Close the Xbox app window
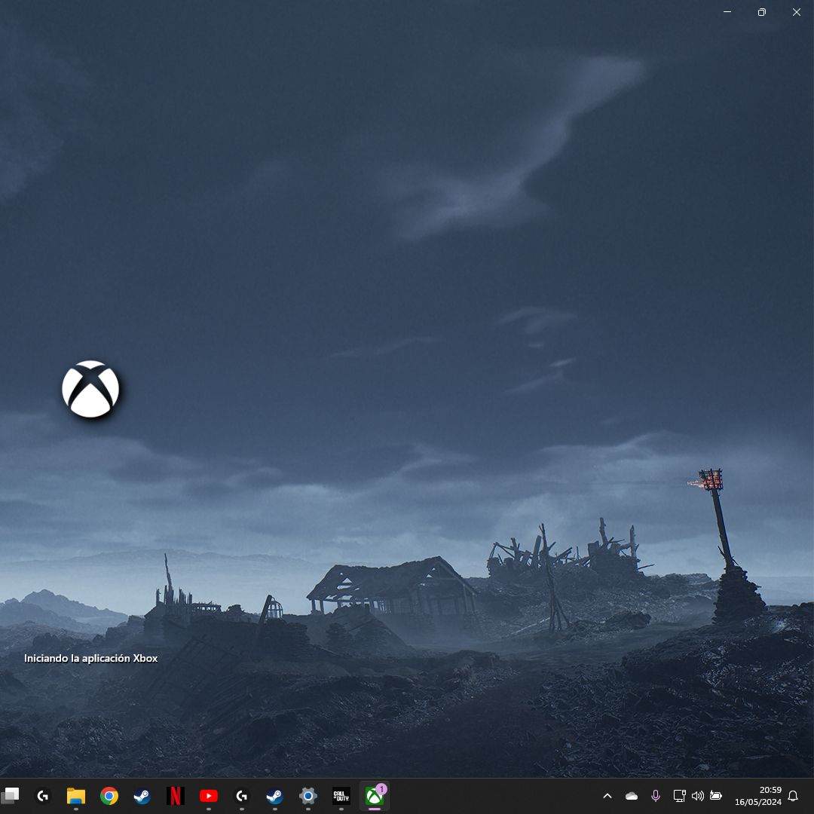The width and height of the screenshot is (814, 814). pos(797,12)
